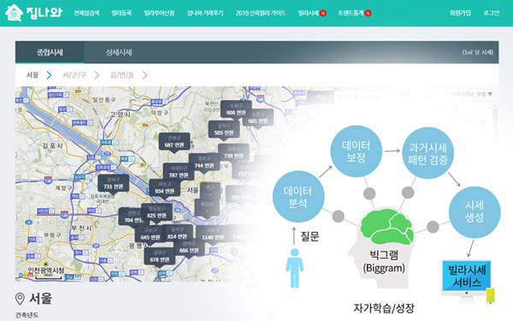This screenshot has width=513, height=321.
Task: Click highway shield 120 on the map
Action: [64, 215]
